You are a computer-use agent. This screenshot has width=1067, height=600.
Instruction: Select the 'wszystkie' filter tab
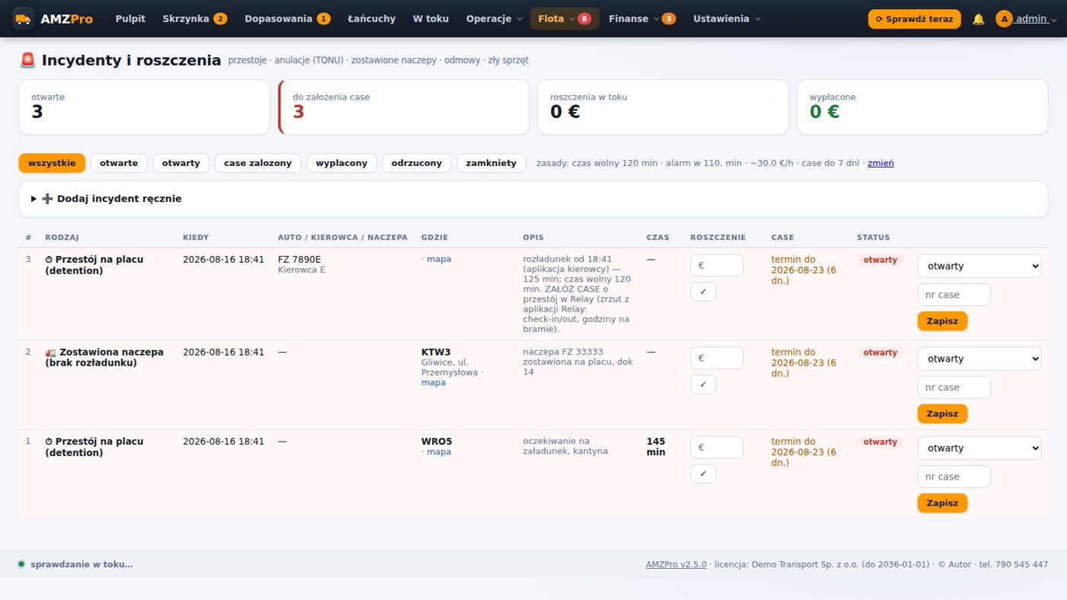pyautogui.click(x=52, y=163)
